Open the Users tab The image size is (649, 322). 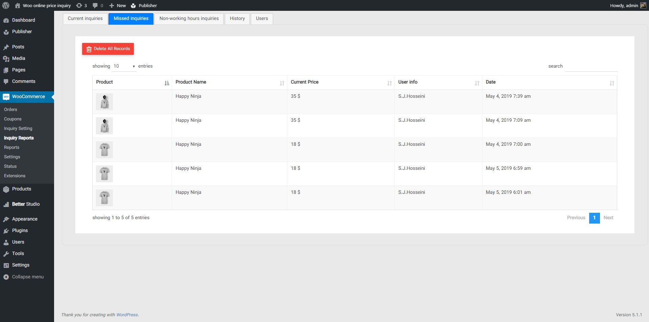pyautogui.click(x=262, y=19)
